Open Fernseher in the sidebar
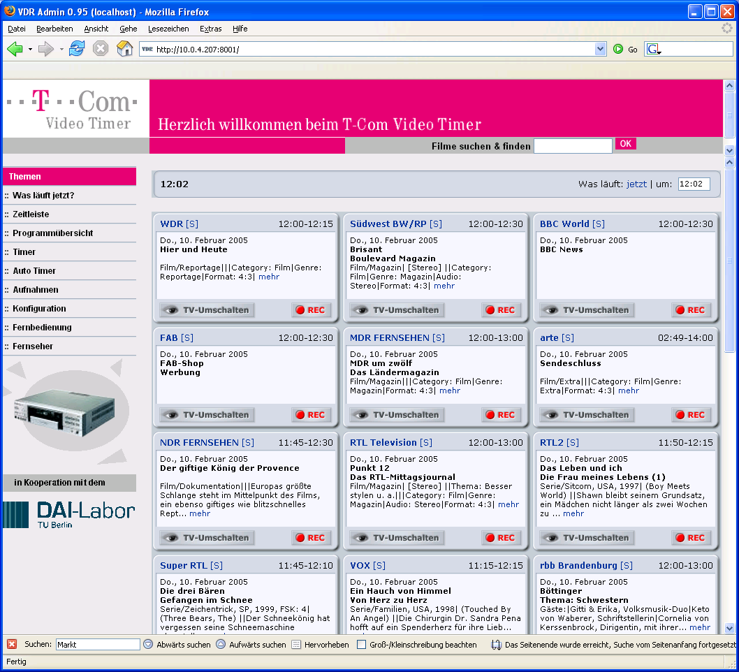The image size is (739, 672). pyautogui.click(x=33, y=346)
